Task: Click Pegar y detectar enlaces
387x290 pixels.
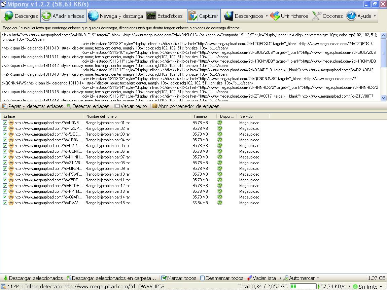Action: (x=33, y=106)
